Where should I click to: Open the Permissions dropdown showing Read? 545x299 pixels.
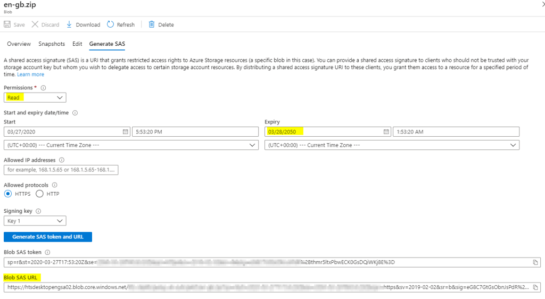click(x=35, y=98)
